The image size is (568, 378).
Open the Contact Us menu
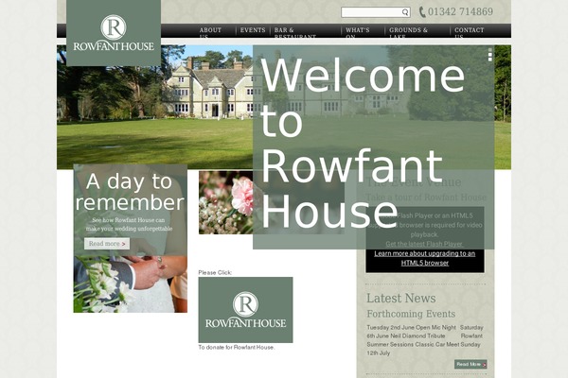[470, 32]
